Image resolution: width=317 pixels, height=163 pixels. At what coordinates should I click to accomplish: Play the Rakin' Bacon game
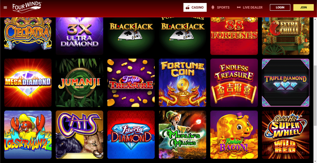234,134
